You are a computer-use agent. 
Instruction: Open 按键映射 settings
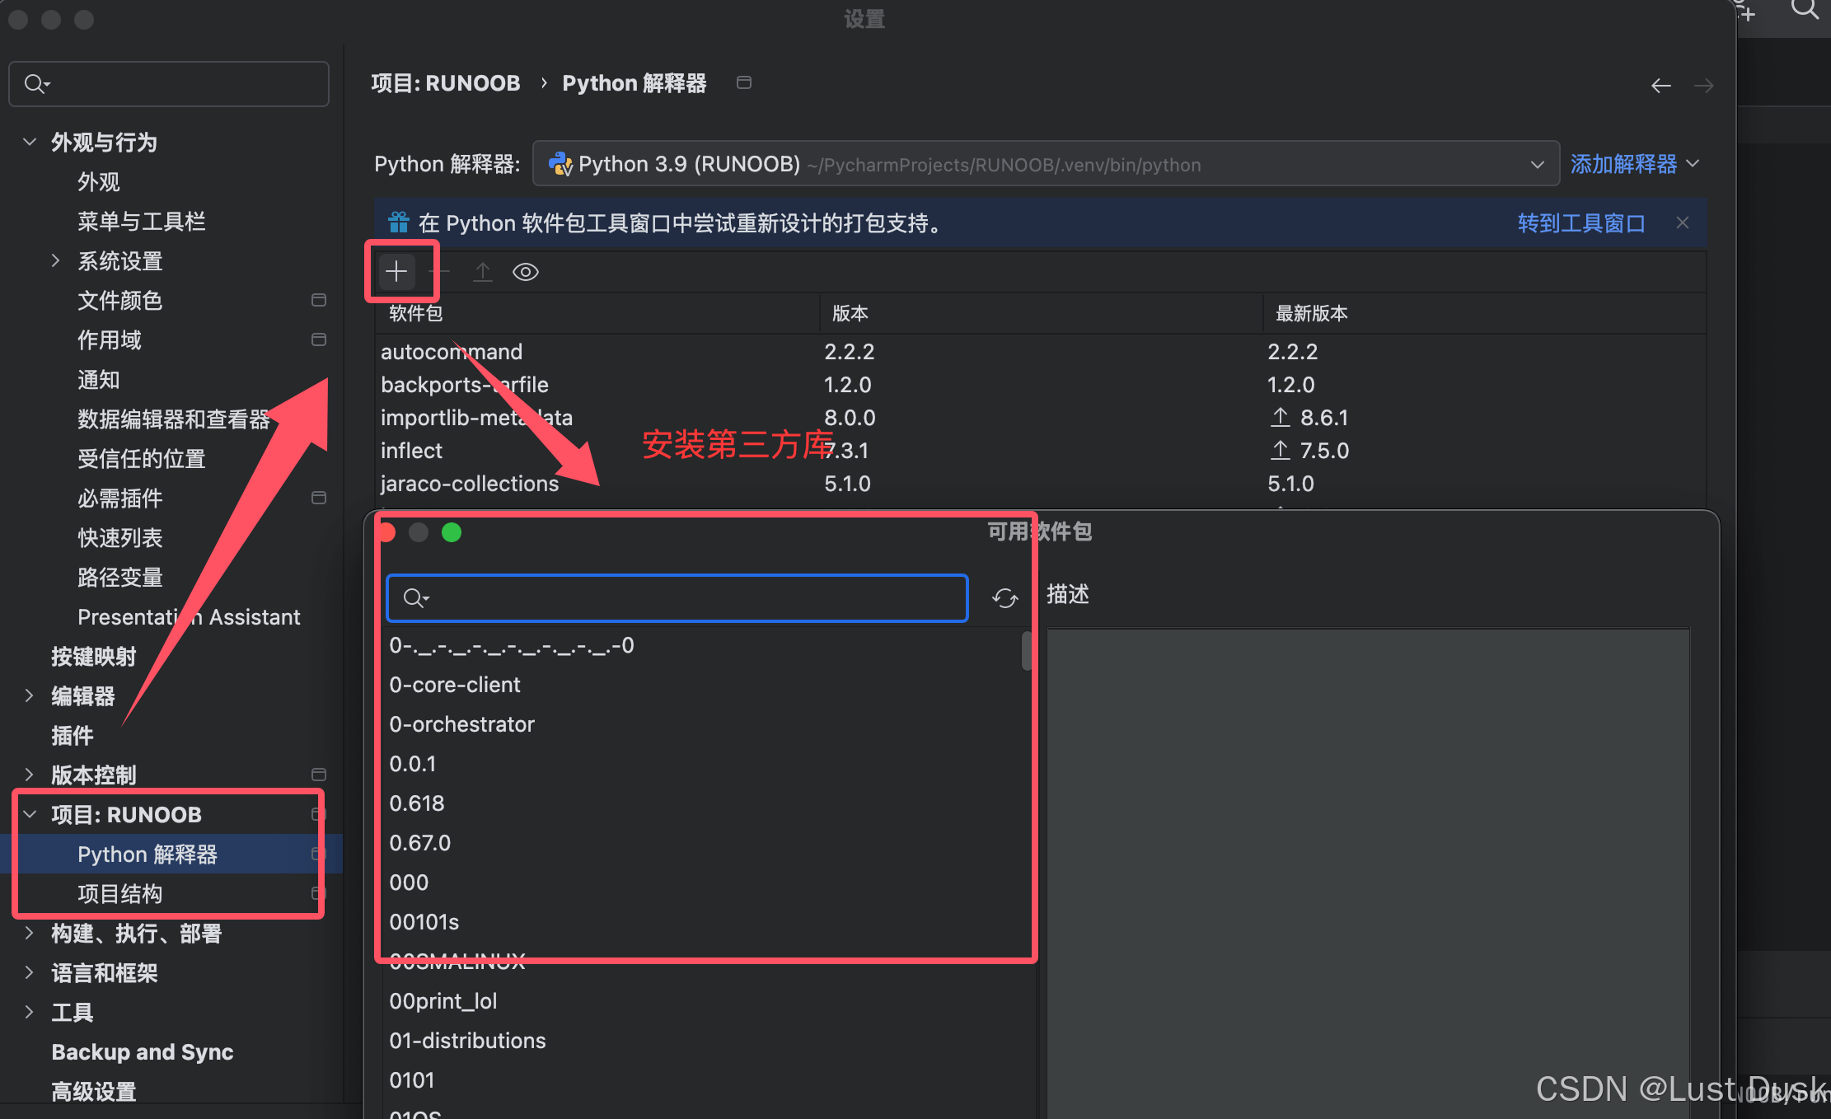click(93, 656)
